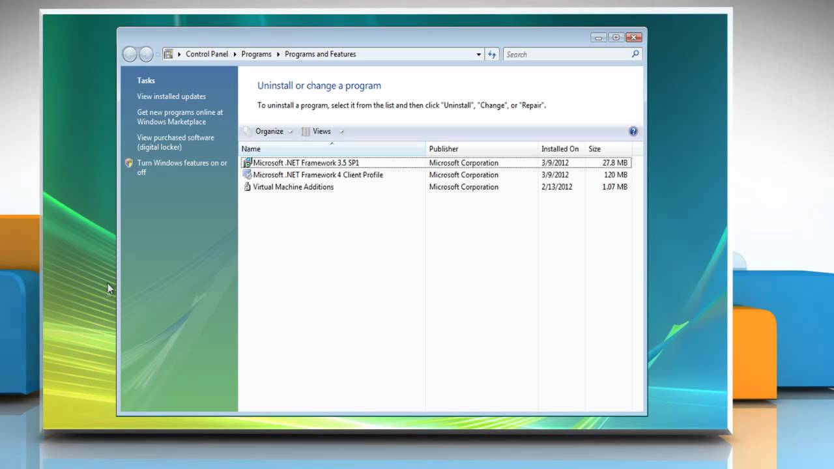This screenshot has height=469, width=834.
Task: Open View purchased software (digital locker)
Action: (x=175, y=142)
